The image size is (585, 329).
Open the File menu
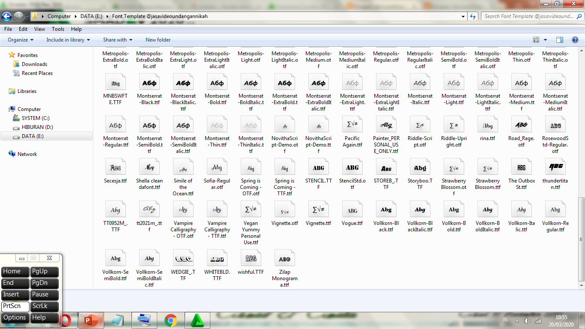click(8, 29)
